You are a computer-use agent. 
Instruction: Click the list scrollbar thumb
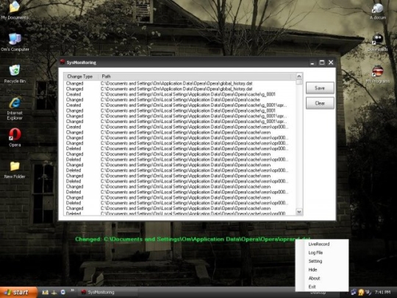point(299,82)
